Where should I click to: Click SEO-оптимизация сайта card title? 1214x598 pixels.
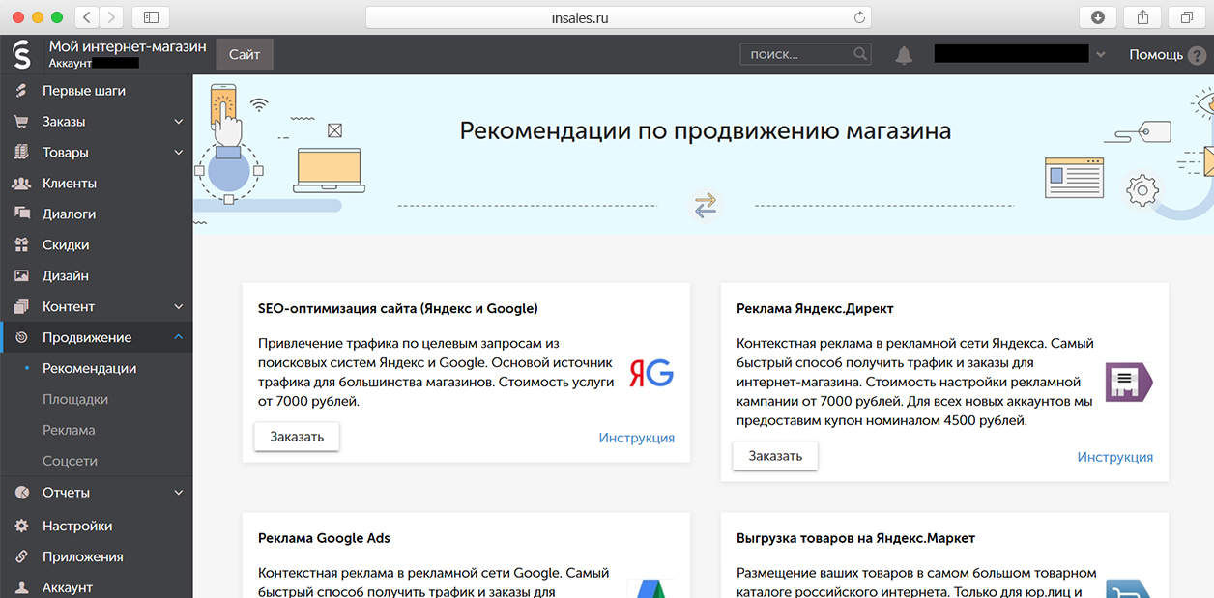pos(398,309)
